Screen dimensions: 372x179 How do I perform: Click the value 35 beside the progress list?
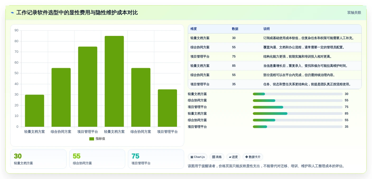(347, 127)
